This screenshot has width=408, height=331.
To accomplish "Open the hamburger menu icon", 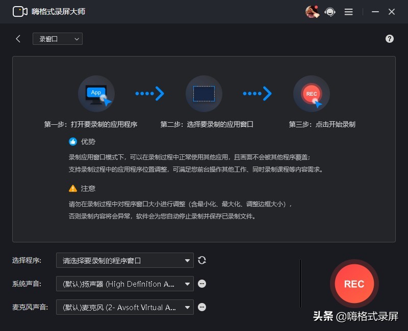I will click(348, 12).
